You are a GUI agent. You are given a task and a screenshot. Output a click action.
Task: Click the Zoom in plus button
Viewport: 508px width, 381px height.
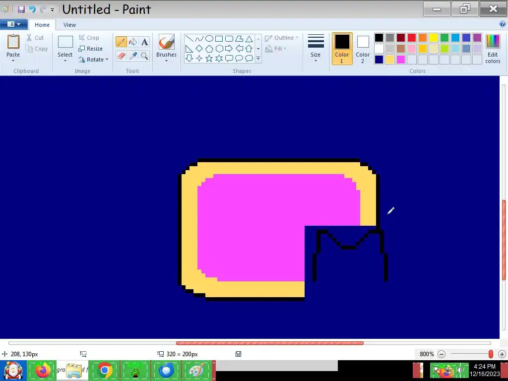click(502, 354)
